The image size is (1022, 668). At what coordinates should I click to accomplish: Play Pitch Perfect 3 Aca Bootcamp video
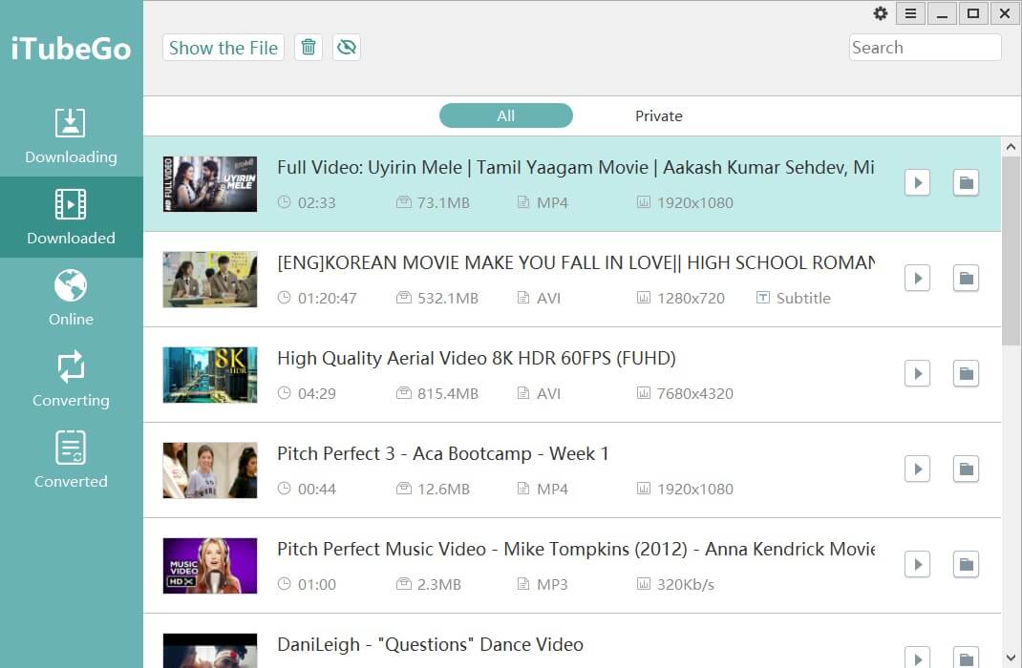(x=917, y=470)
